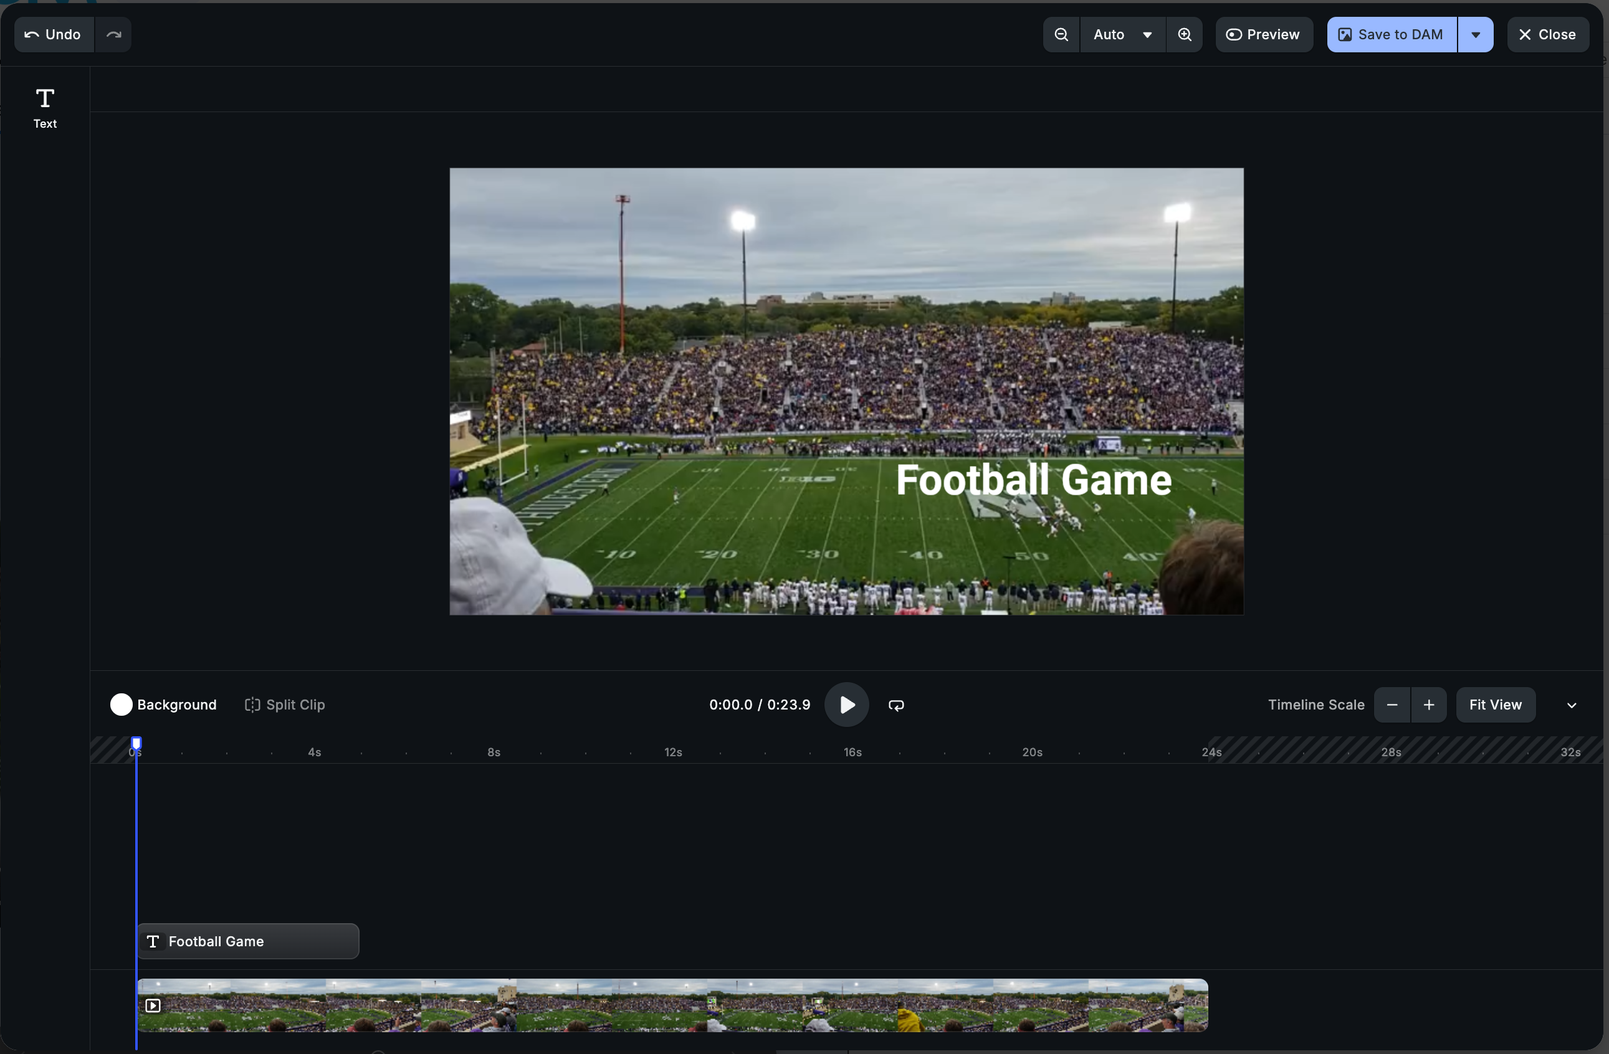Viewport: 1609px width, 1054px height.
Task: Increase timeline scale with plus button
Action: (x=1428, y=705)
